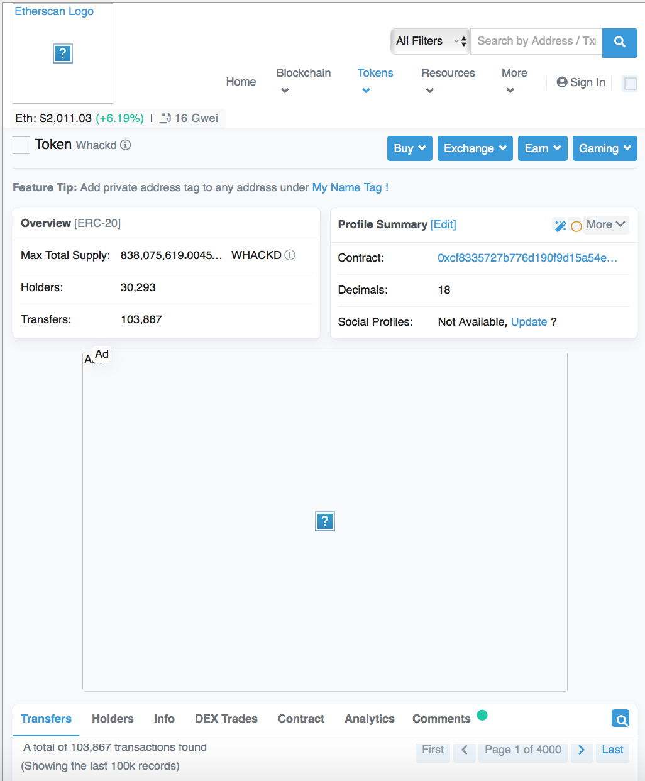Click the magic wand icon in Profile Summary
The width and height of the screenshot is (645, 781).
pos(560,226)
